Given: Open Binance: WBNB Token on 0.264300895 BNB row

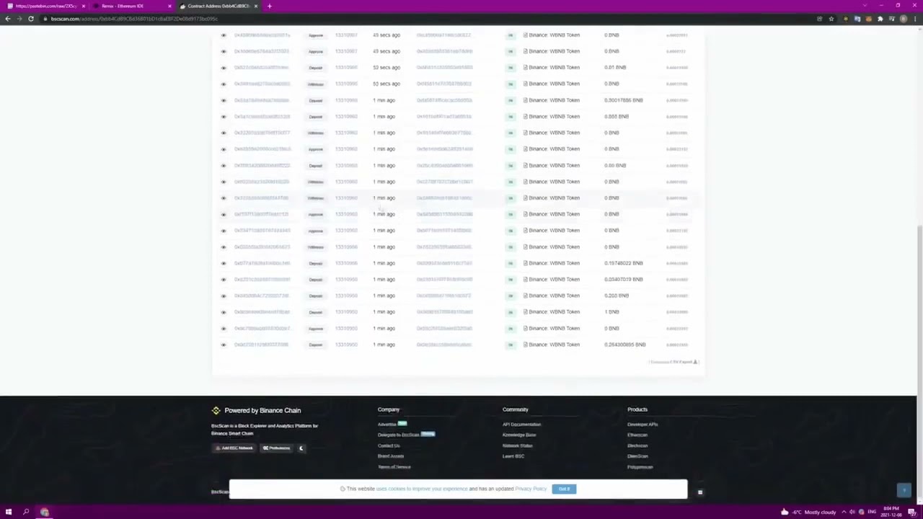Looking at the screenshot, I should (x=554, y=345).
